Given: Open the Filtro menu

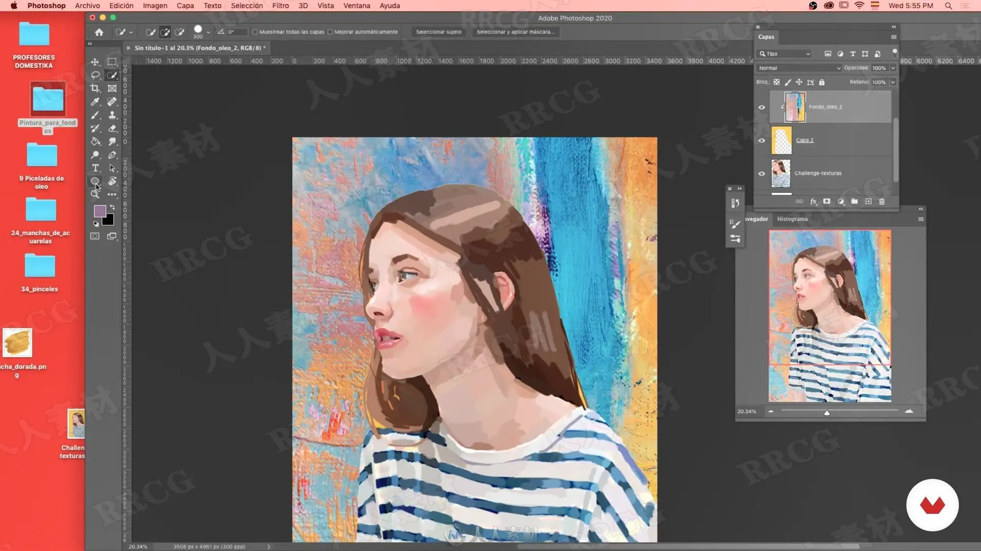Looking at the screenshot, I should point(280,6).
